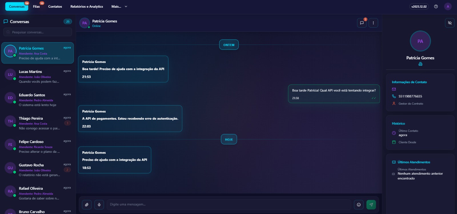457x214 pixels.
Task: Click the small ticket icon beside Nenhum atendimento
Action: tap(393, 174)
